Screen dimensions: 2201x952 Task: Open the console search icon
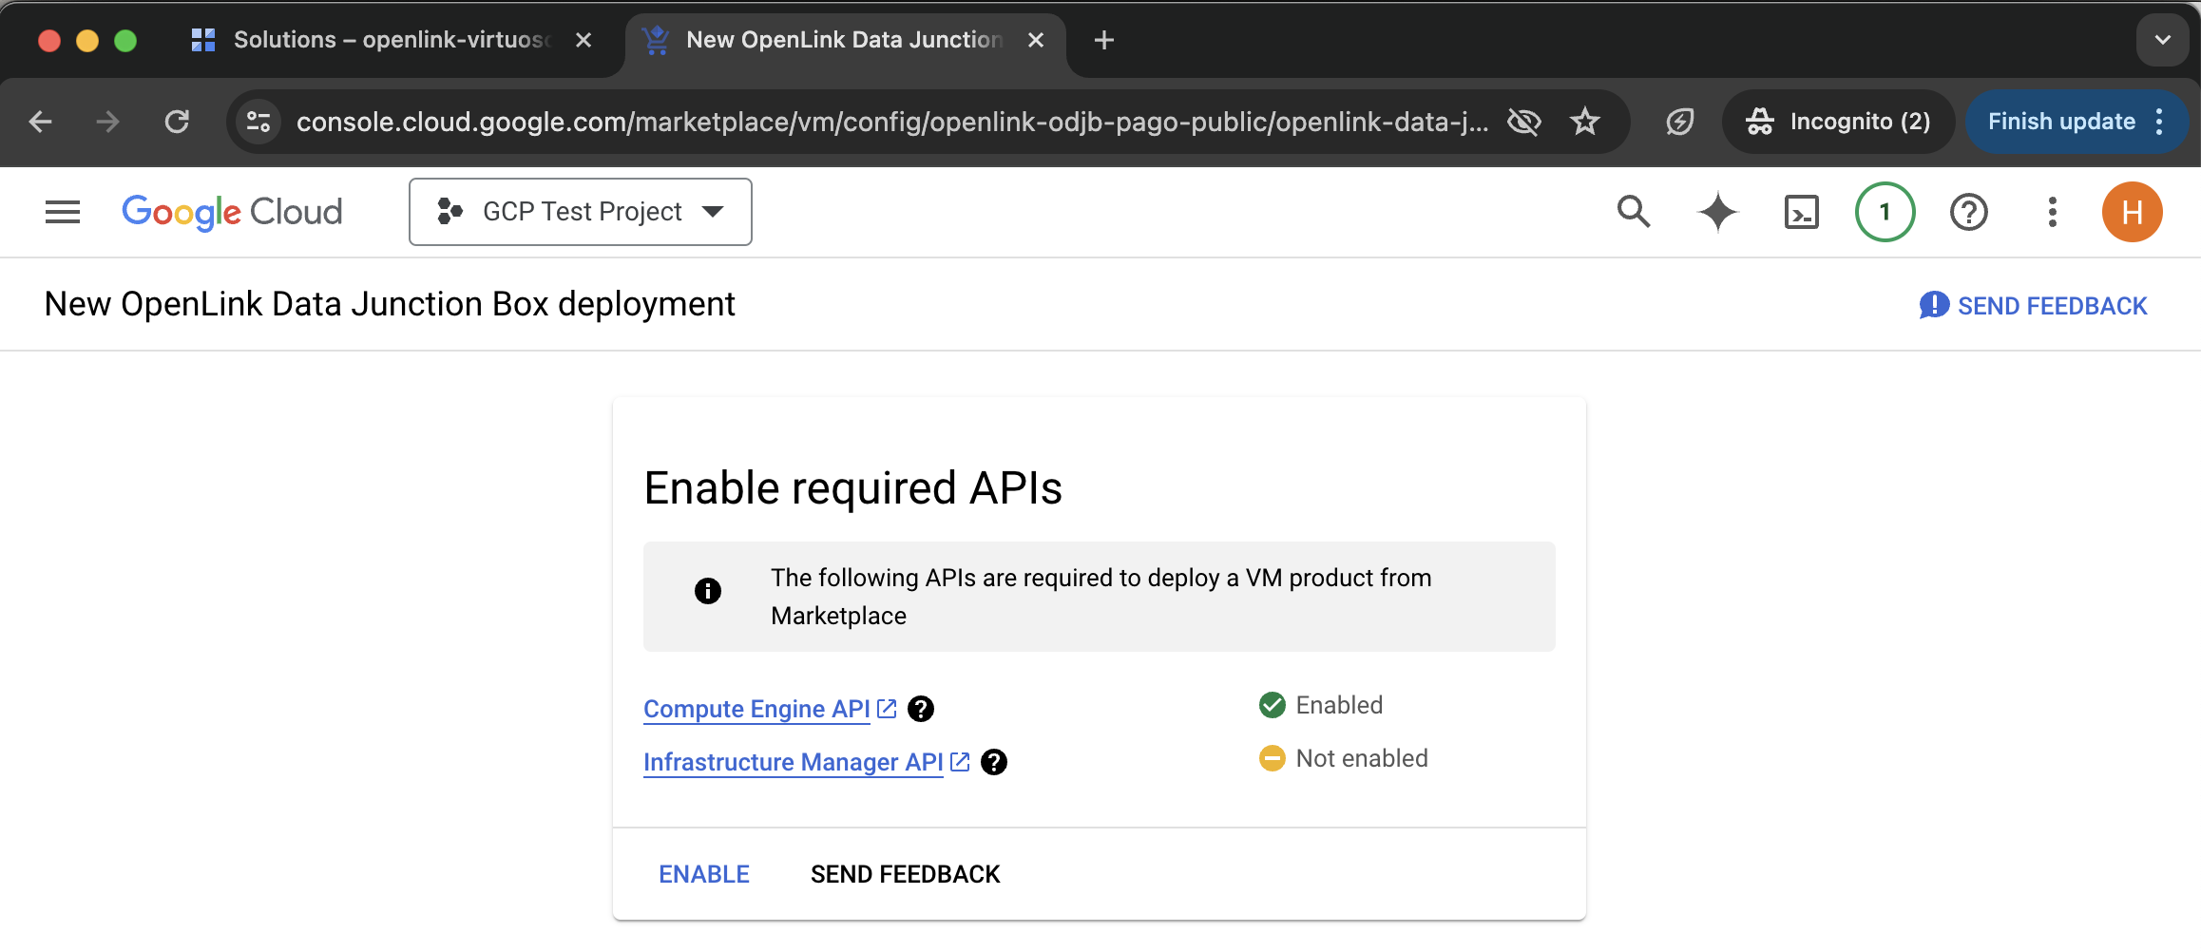(1634, 212)
